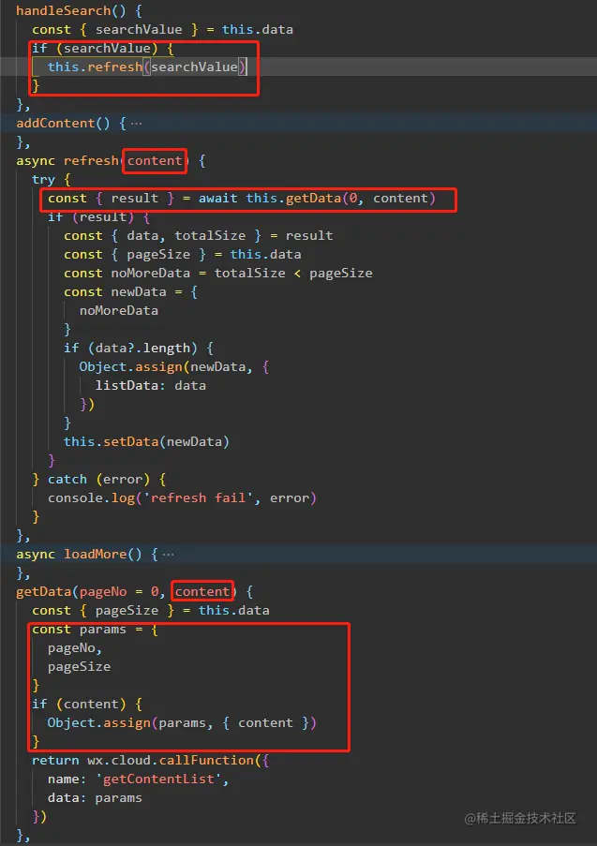The width and height of the screenshot is (597, 846).
Task: Click the callFunction method name
Action: (206, 761)
